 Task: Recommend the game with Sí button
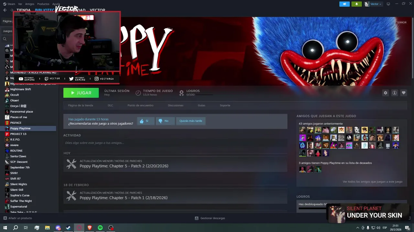146,121
